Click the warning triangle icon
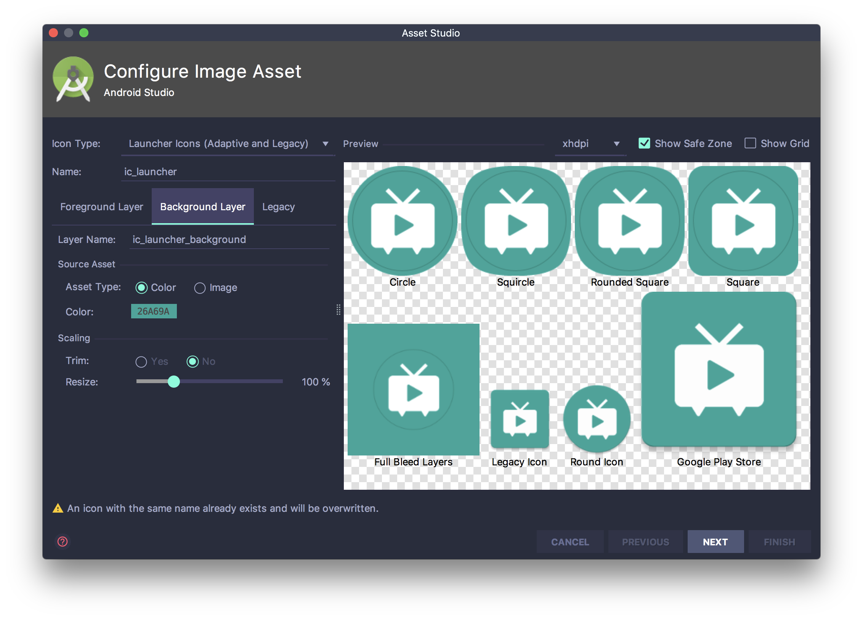 [x=58, y=508]
